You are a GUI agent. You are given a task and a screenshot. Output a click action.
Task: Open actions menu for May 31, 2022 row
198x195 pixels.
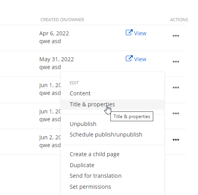click(176, 62)
